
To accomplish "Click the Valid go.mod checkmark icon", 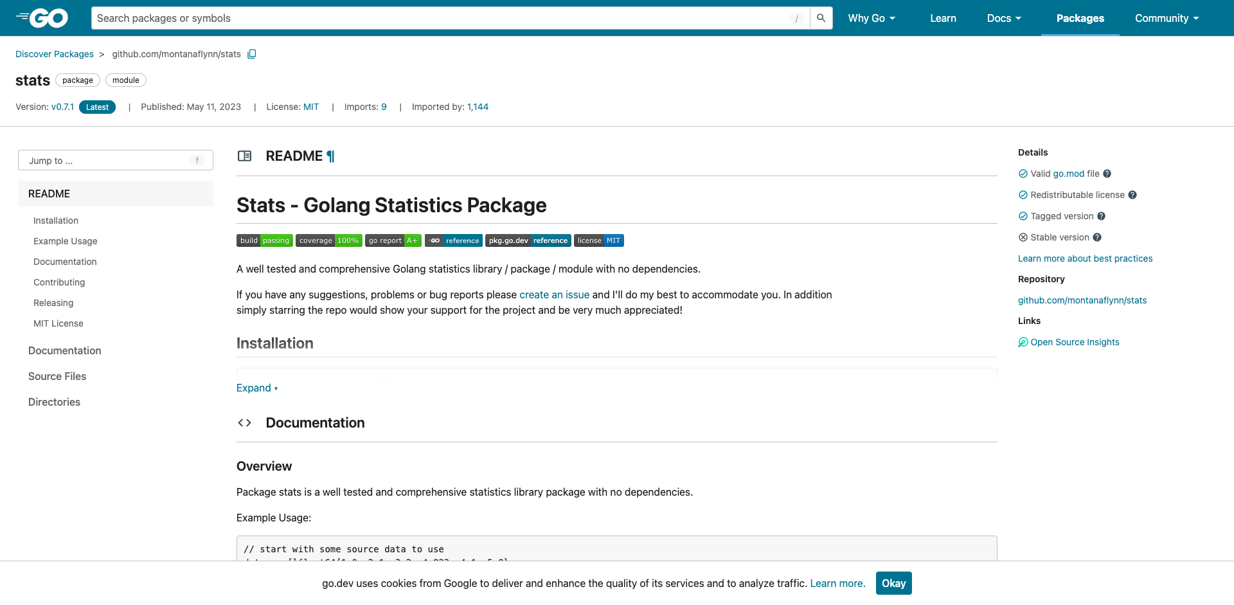I will click(1023, 174).
